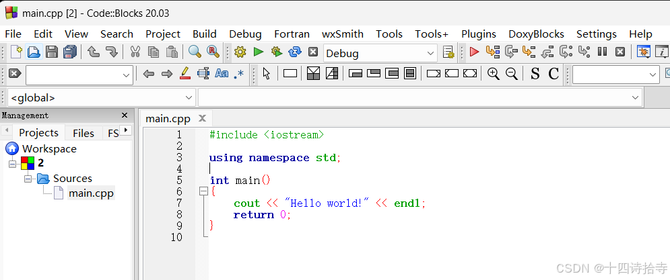Jump back with the left arrow
This screenshot has width=670, height=280.
(148, 74)
